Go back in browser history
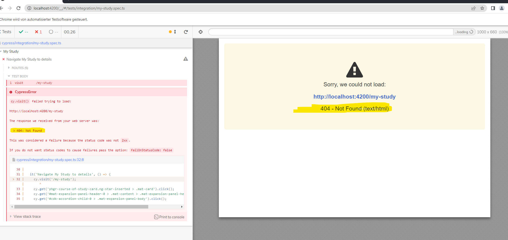Screen dimensions: 508x240 [x=1, y=8]
